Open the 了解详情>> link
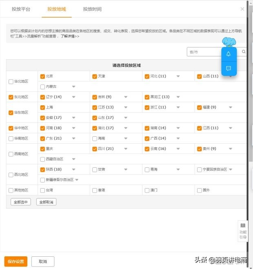 coord(70,36)
